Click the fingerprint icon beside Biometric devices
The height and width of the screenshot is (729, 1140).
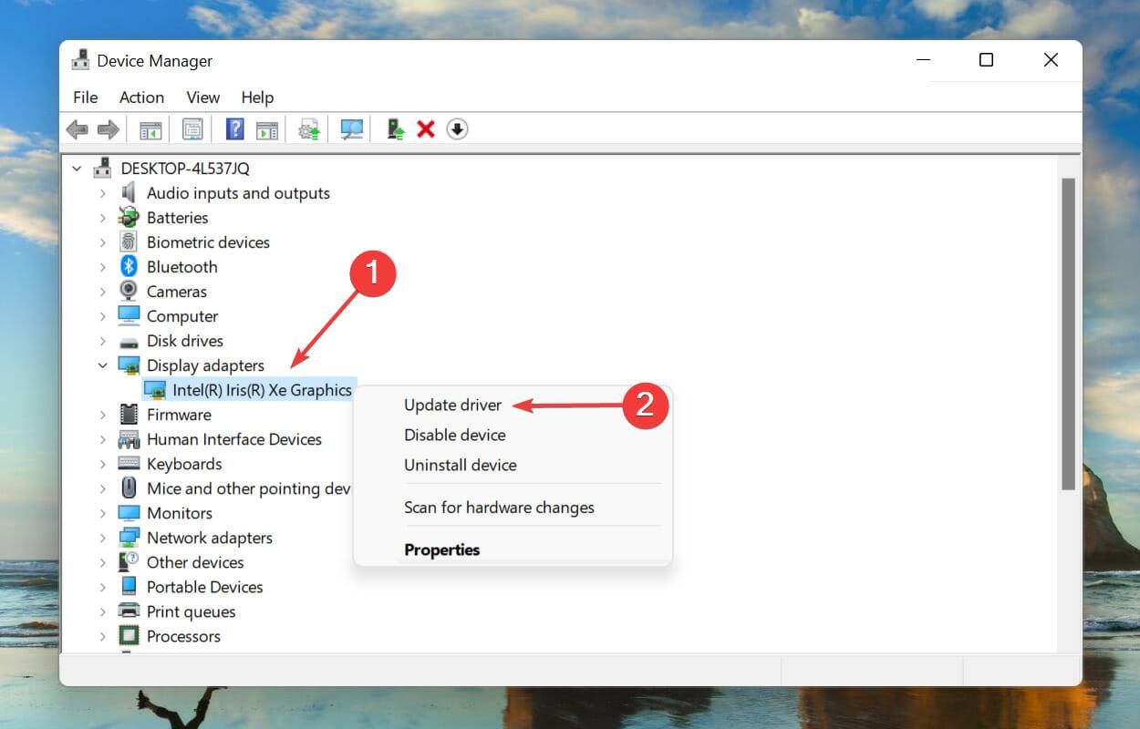point(130,242)
